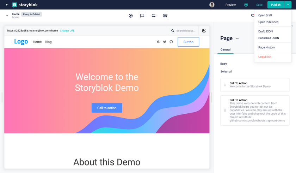
Task: Expand the chevron beside Home title
Action: (7, 16)
